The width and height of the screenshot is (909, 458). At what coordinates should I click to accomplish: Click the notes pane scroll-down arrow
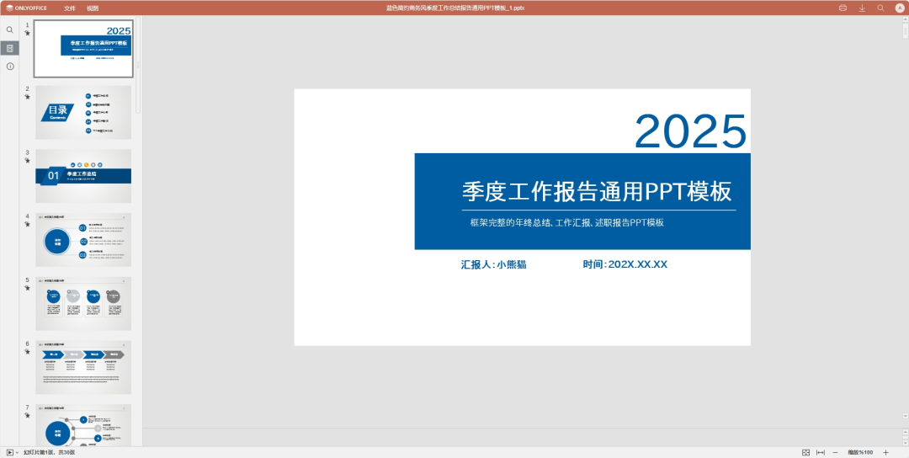point(905,442)
